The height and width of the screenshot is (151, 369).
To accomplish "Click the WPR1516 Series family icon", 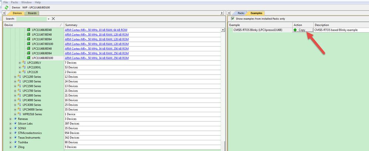I will point(19,114).
